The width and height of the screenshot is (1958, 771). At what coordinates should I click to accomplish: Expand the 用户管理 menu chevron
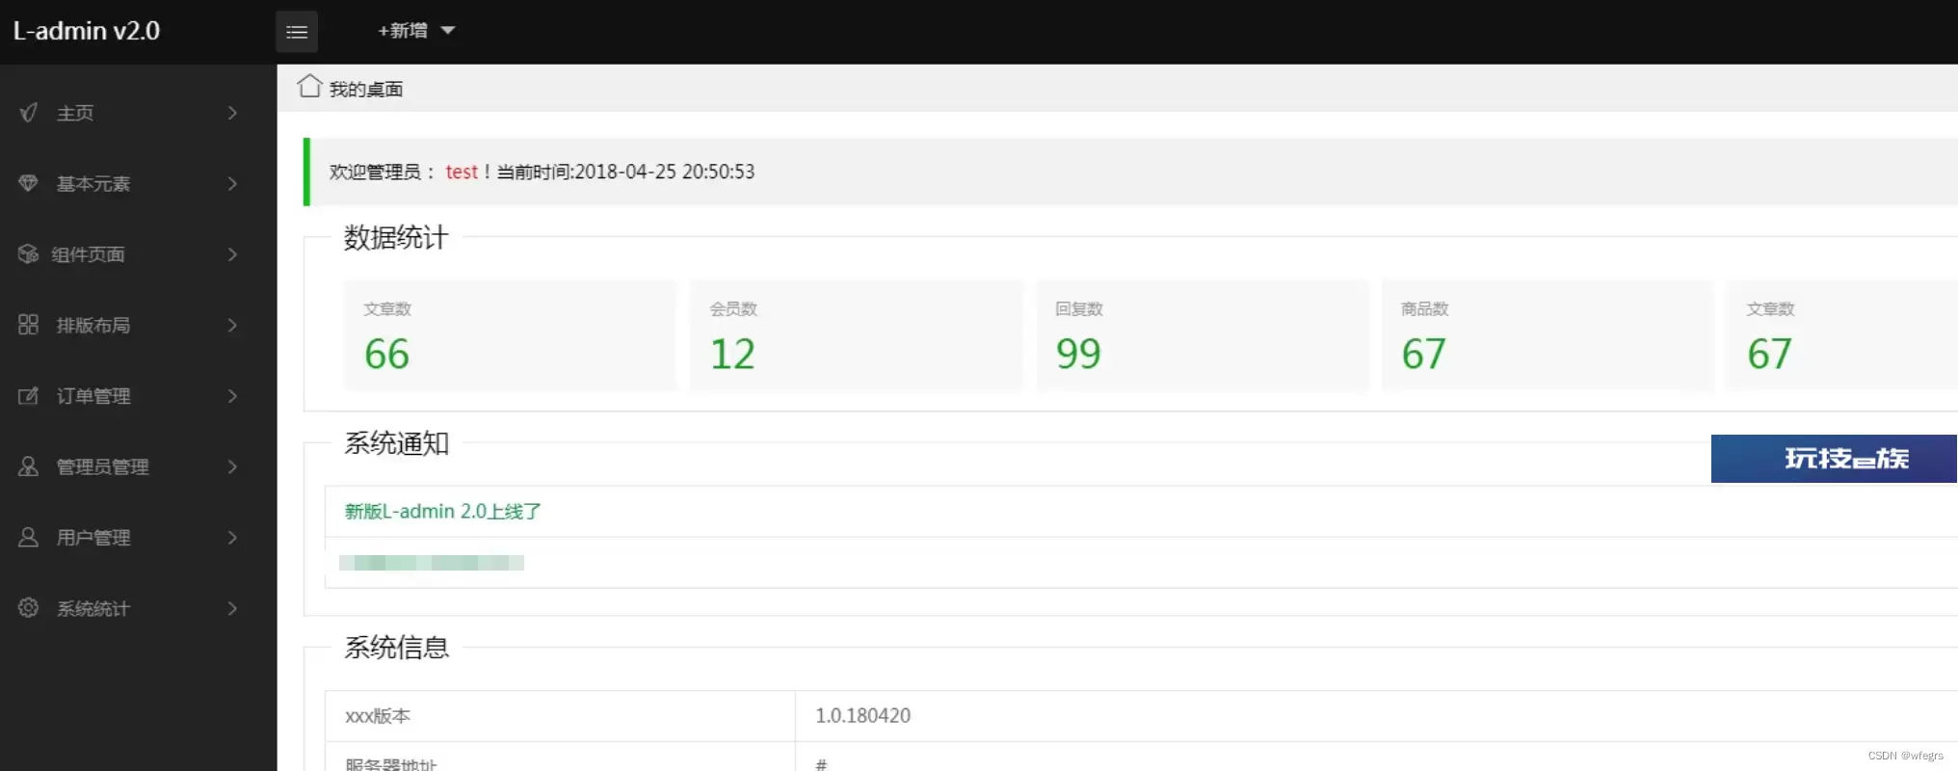pyautogui.click(x=232, y=538)
